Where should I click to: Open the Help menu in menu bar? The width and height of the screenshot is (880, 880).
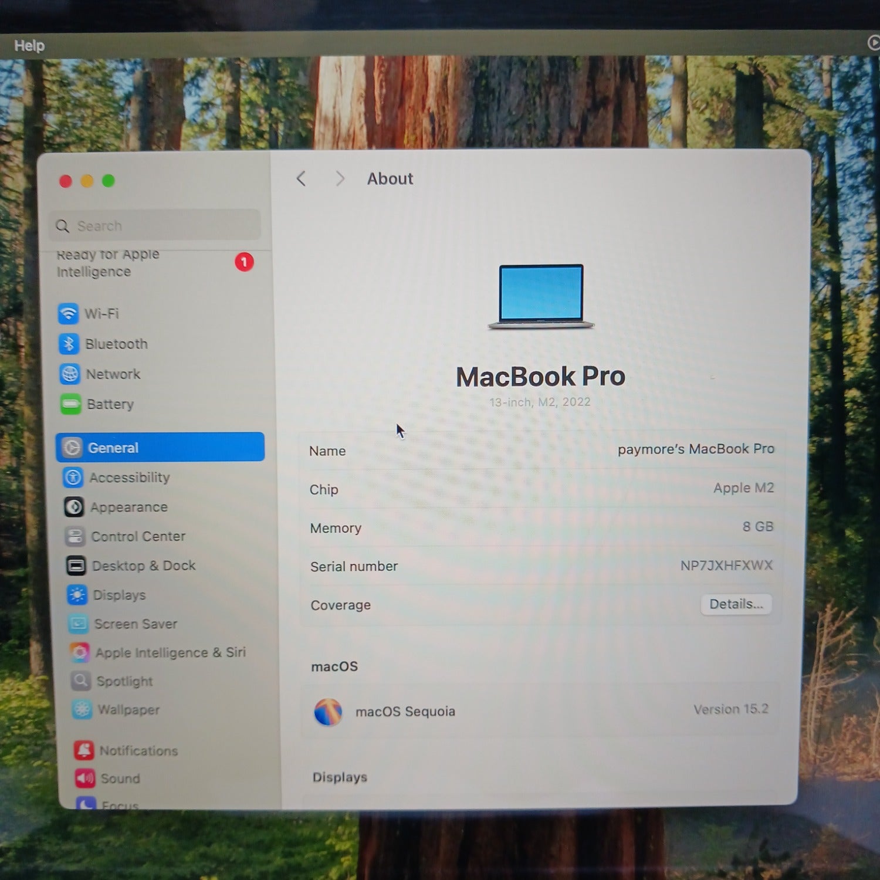point(29,46)
